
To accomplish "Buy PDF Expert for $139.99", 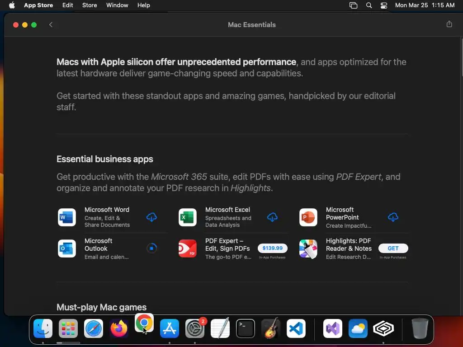I will (273, 248).
